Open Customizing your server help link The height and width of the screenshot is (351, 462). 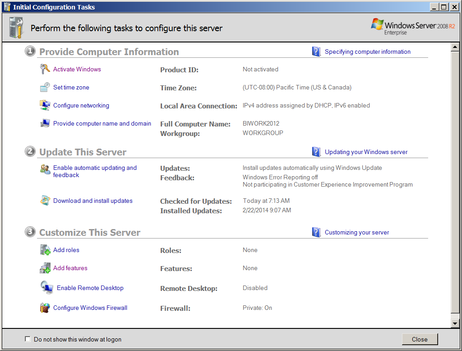356,233
